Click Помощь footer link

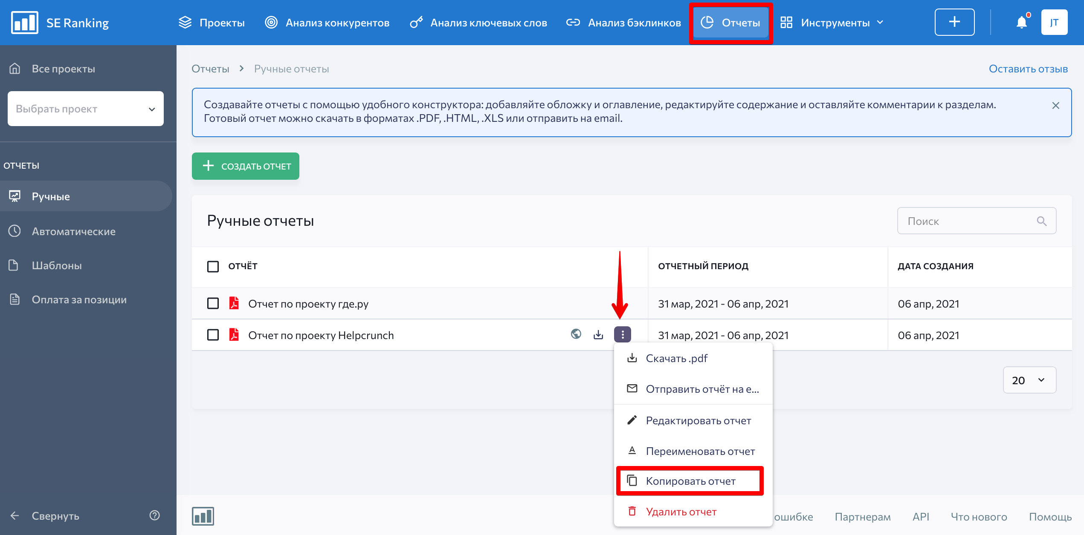click(1050, 517)
